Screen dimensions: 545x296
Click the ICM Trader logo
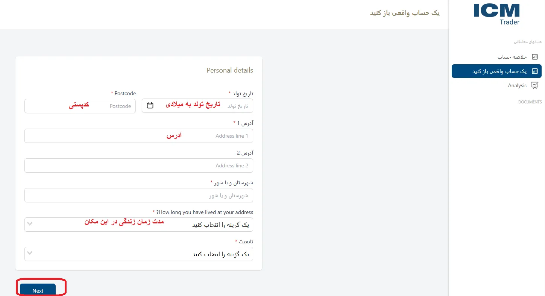pyautogui.click(x=496, y=14)
